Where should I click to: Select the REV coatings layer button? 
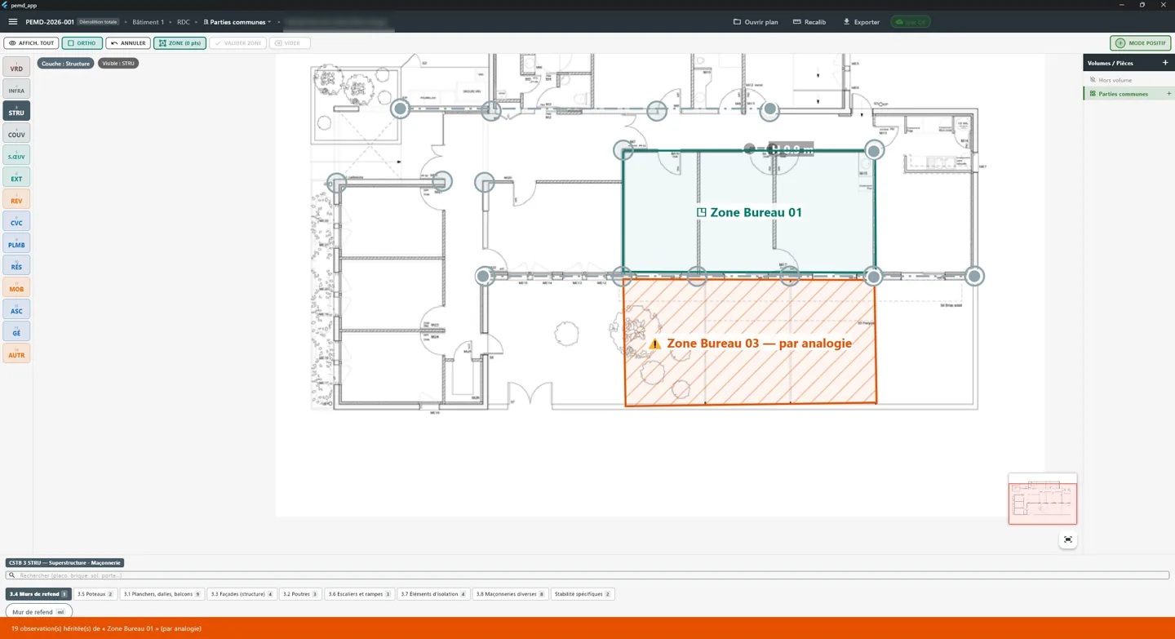[x=16, y=199]
